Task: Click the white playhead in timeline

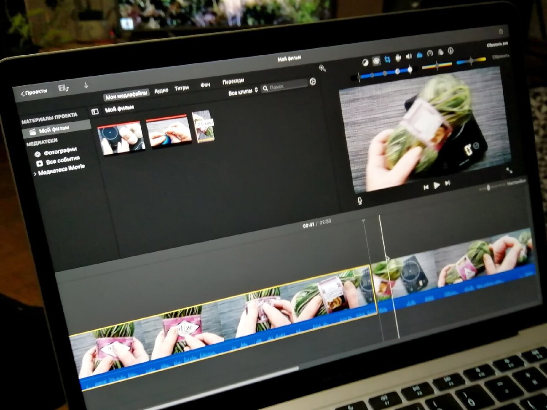Action: (389, 276)
